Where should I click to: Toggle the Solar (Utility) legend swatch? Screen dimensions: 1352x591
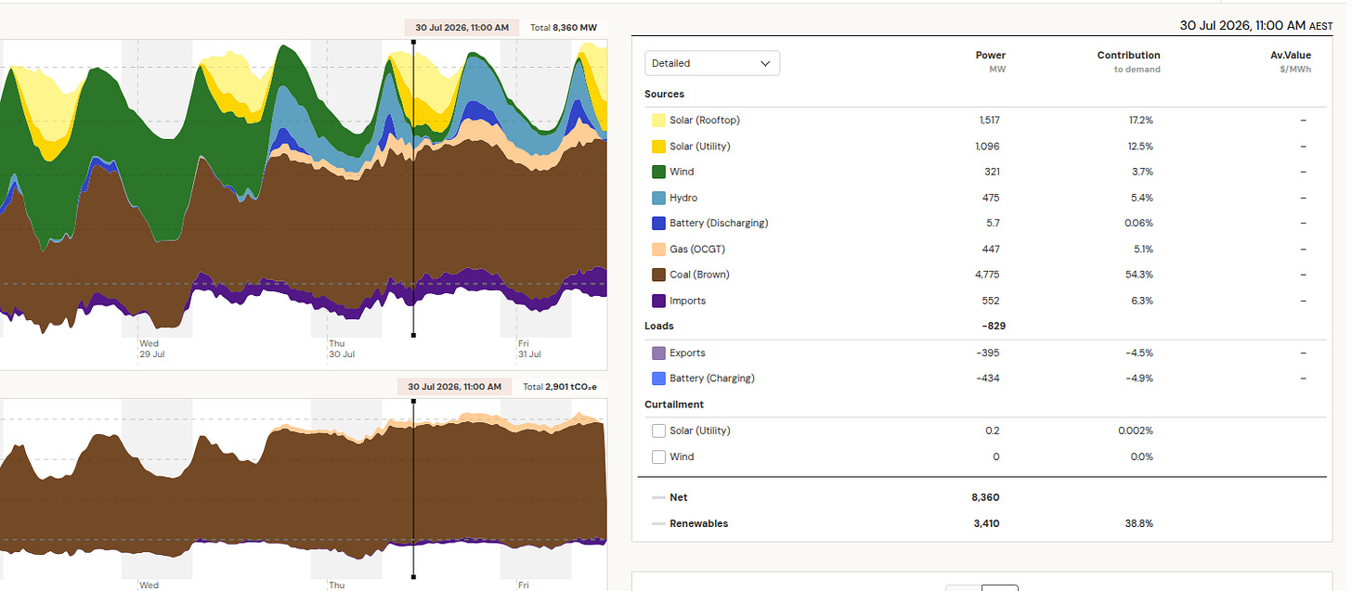(x=658, y=147)
